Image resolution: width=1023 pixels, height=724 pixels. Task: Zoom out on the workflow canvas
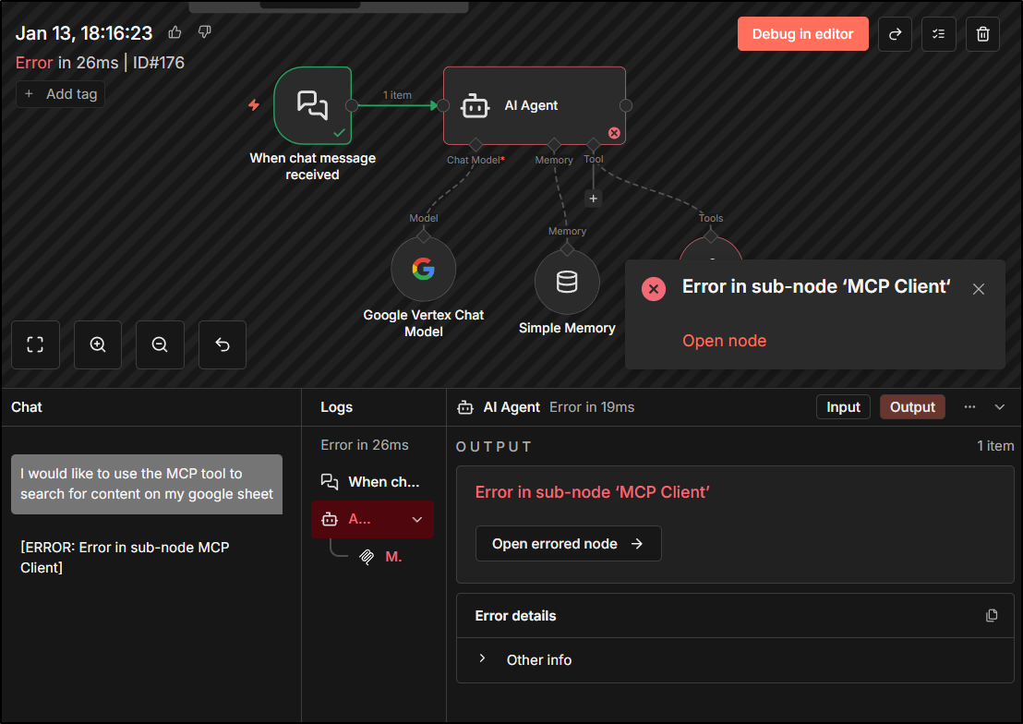[x=160, y=344]
